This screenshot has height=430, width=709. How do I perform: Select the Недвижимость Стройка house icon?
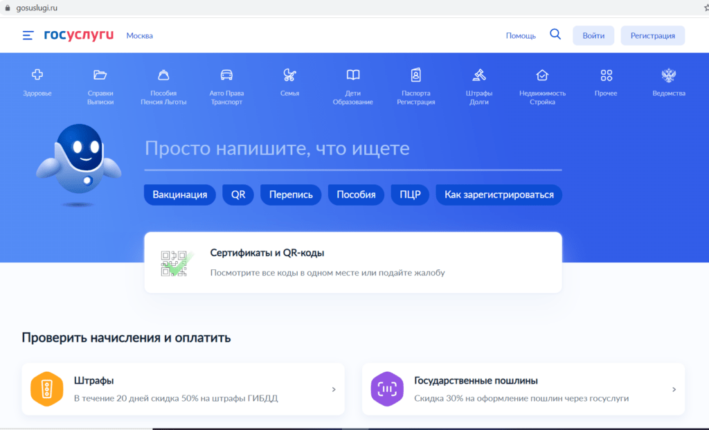tap(542, 75)
